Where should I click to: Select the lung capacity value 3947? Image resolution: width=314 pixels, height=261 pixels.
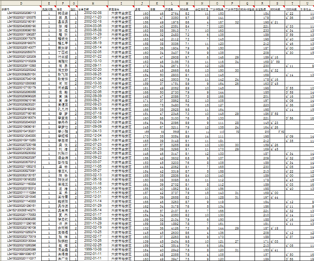coord(172,259)
